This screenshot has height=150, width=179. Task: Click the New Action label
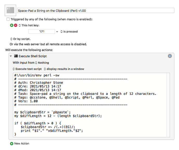pos(22,144)
